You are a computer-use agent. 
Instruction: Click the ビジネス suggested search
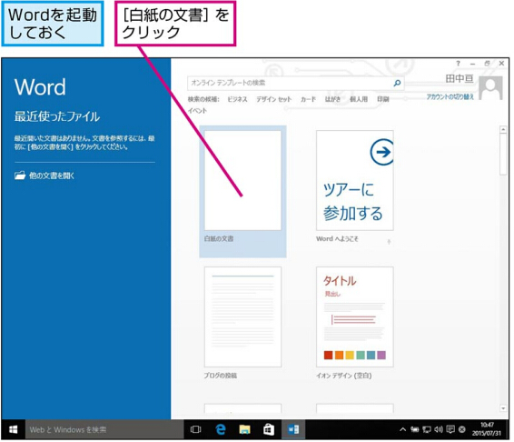coord(237,99)
